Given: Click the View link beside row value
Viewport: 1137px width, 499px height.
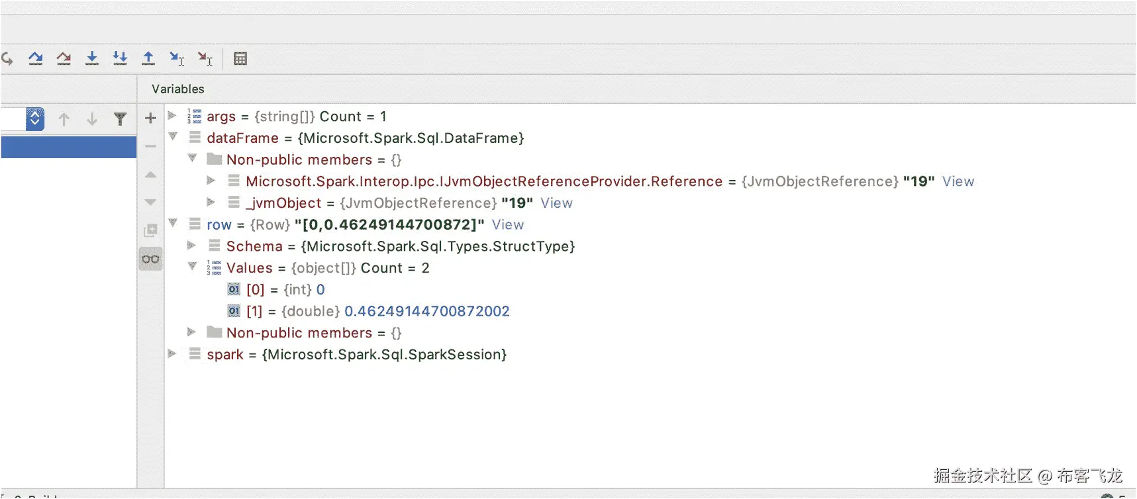Looking at the screenshot, I should click(x=508, y=225).
